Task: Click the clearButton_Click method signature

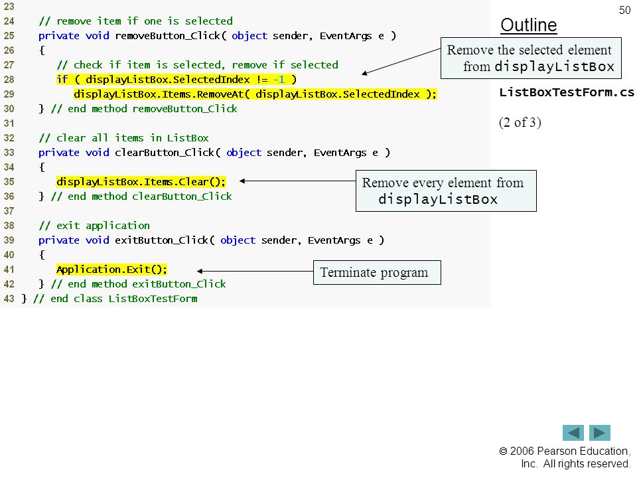Action: 214,153
